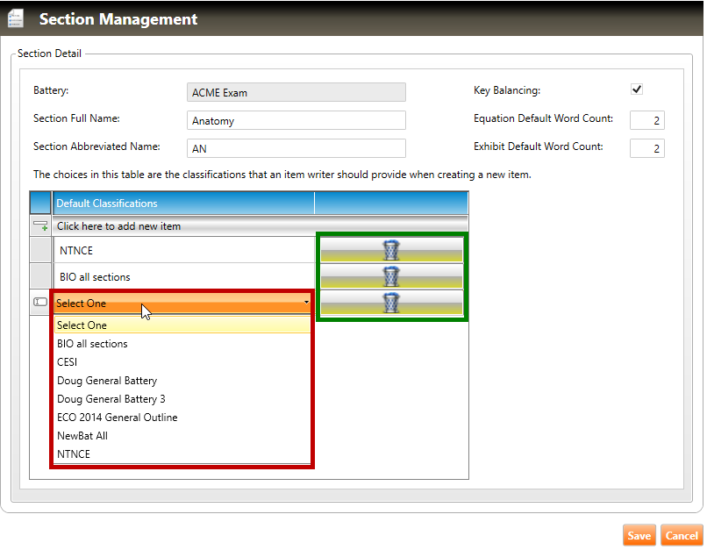This screenshot has height=550, width=707.
Task: Delete the NTNCE classification row
Action: coord(391,251)
